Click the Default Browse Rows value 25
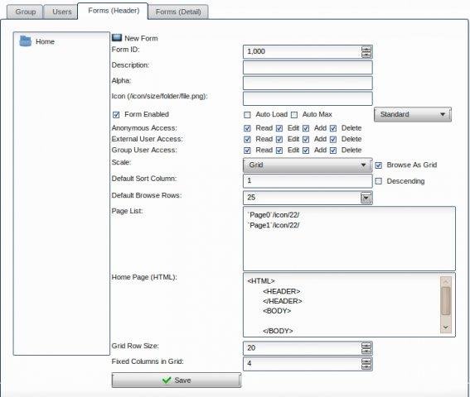The width and height of the screenshot is (470, 397). tap(251, 198)
